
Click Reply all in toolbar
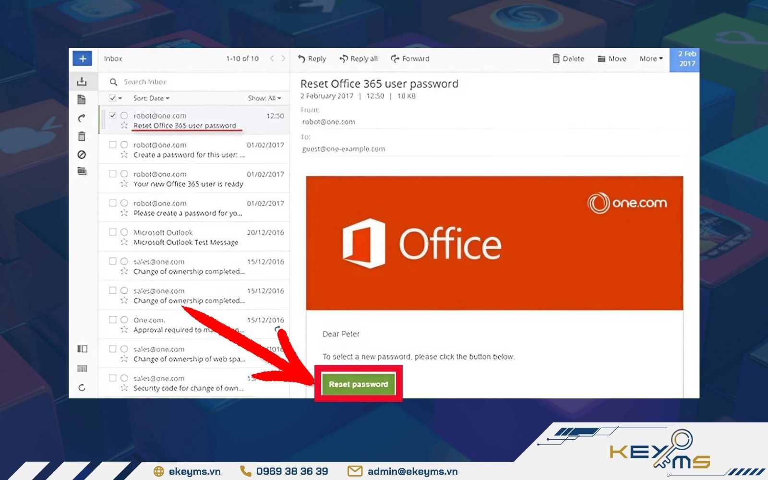point(359,59)
